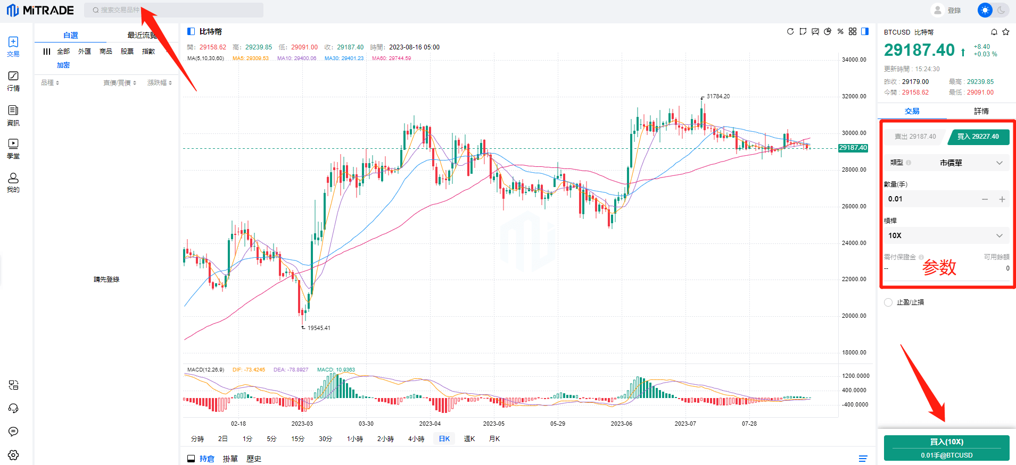Viewport: 1016px width, 465px height.
Task: Set a price alert with bell icon
Action: [994, 32]
